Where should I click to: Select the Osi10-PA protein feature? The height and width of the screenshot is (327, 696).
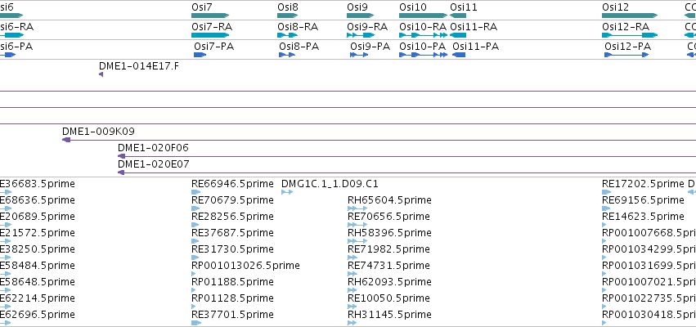coord(423,55)
